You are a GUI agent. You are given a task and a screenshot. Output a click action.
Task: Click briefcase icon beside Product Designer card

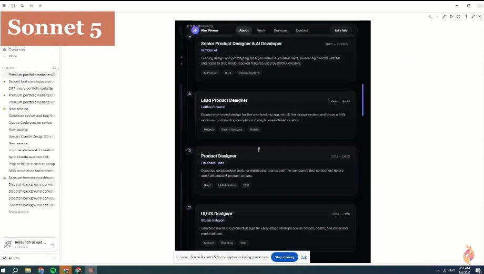click(189, 150)
